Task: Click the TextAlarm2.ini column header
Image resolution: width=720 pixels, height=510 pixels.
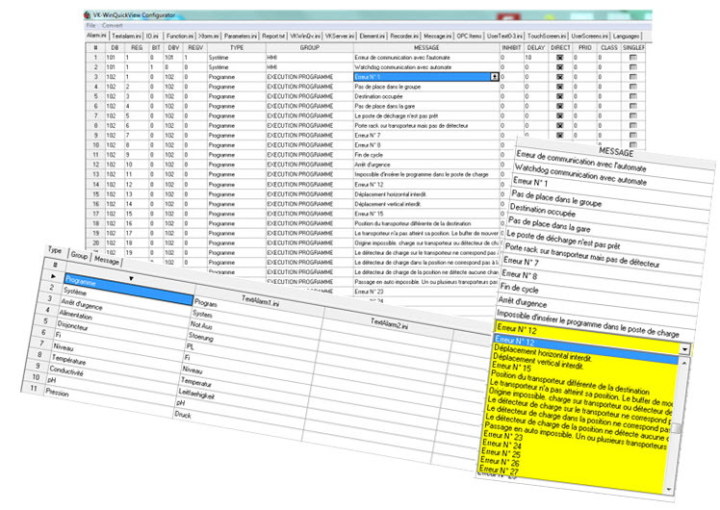Action: tap(390, 323)
